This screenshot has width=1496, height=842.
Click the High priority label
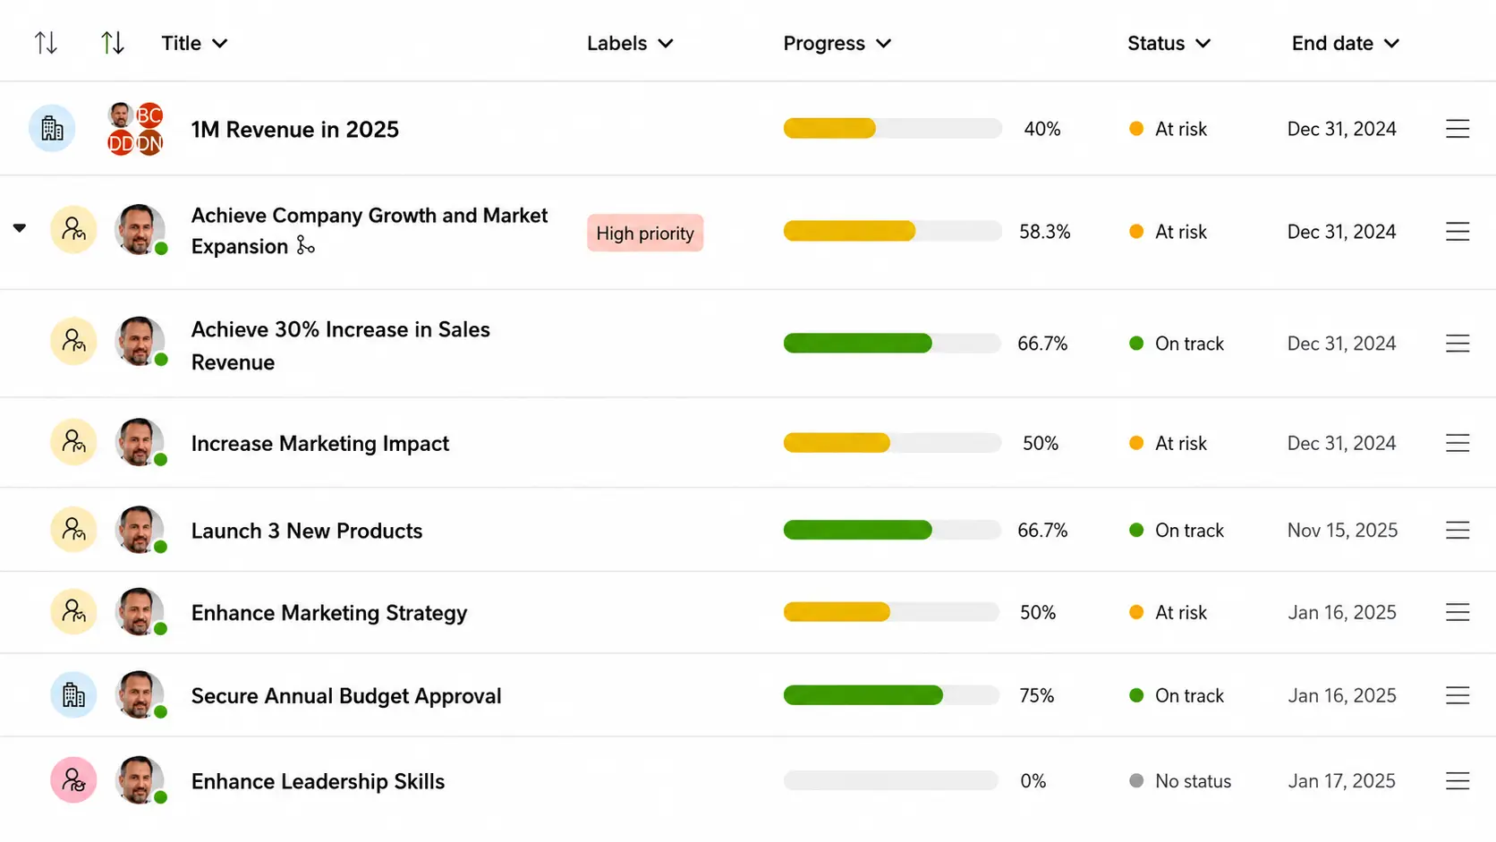[645, 233]
